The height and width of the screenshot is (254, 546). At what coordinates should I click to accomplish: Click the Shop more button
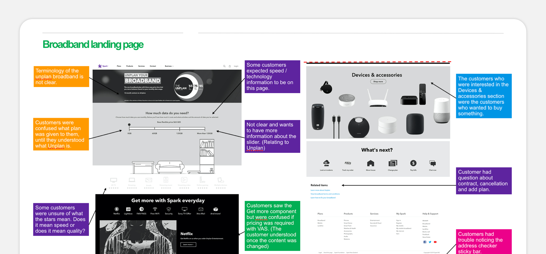point(378,82)
